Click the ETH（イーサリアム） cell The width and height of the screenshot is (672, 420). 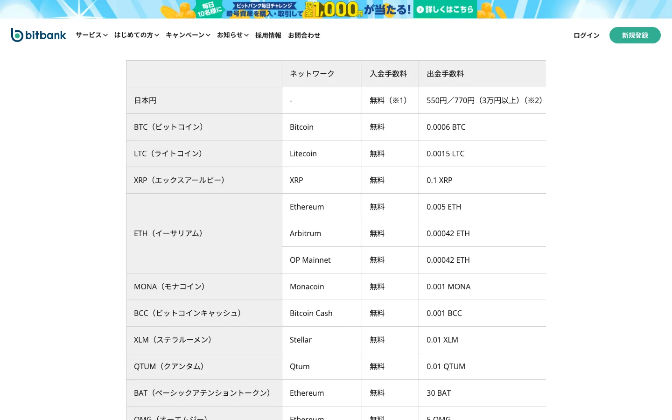tap(204, 233)
